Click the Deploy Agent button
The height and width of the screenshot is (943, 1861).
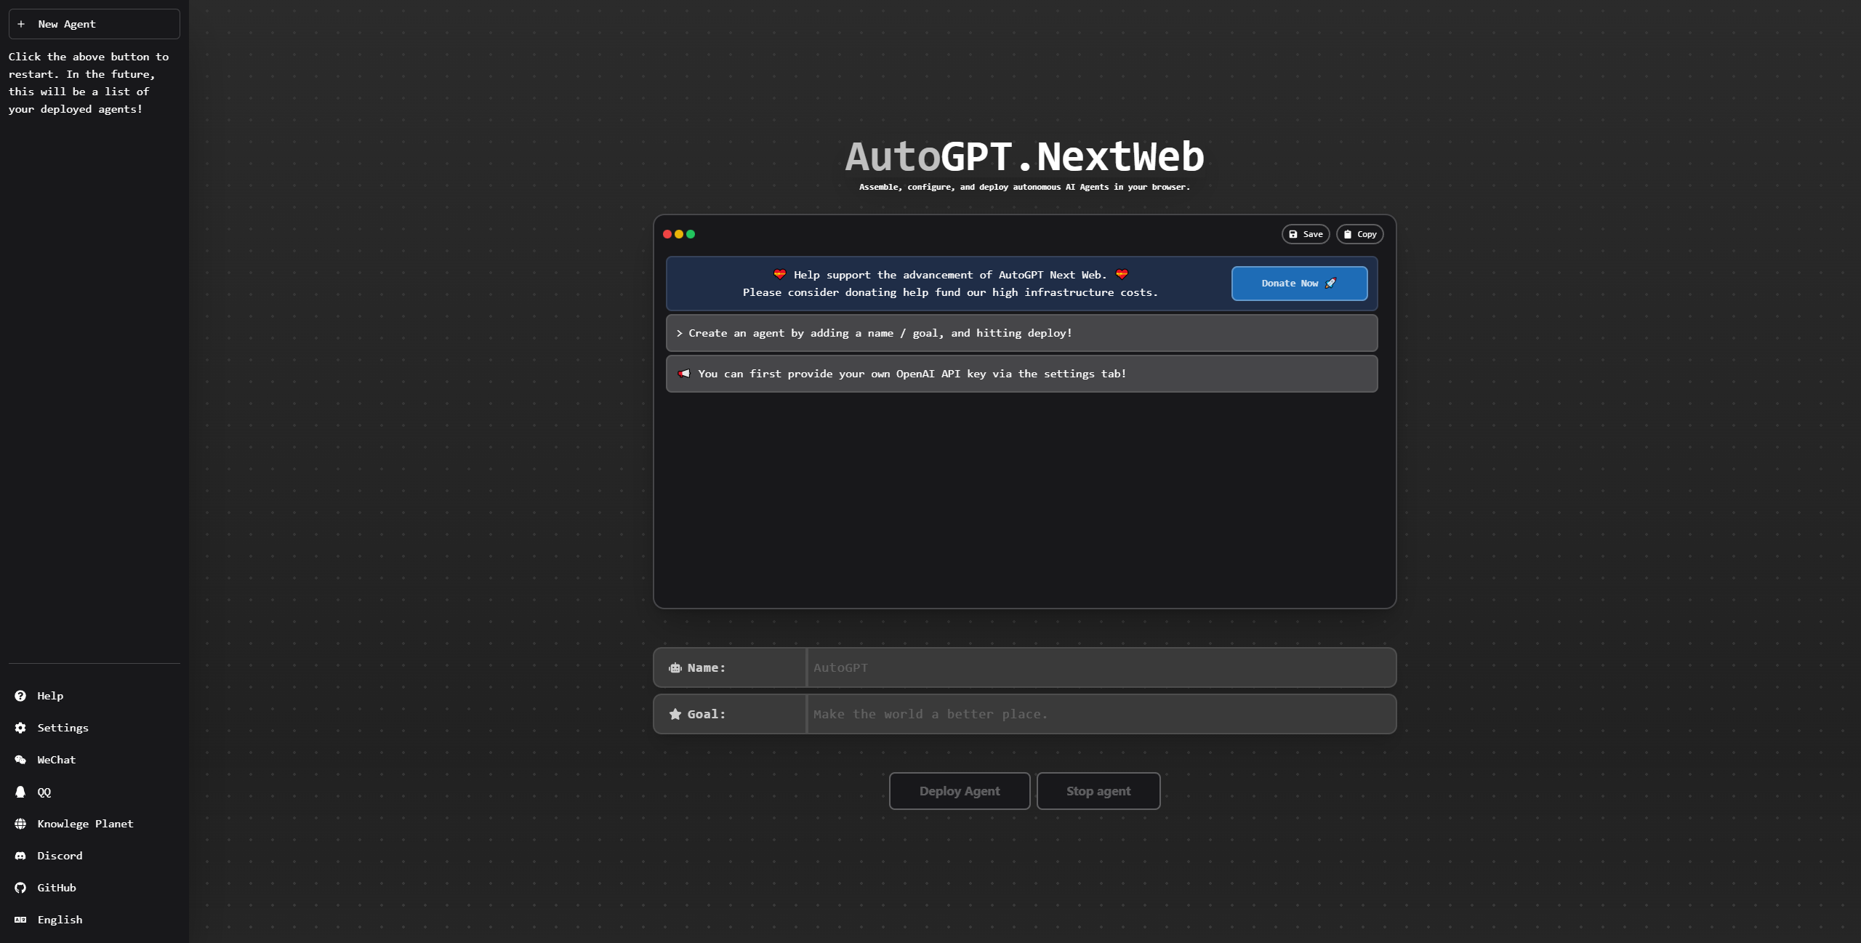point(959,791)
